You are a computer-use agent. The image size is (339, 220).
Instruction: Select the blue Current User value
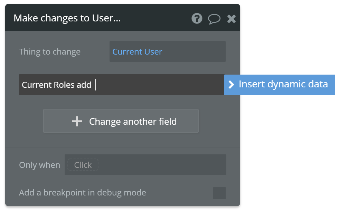137,52
